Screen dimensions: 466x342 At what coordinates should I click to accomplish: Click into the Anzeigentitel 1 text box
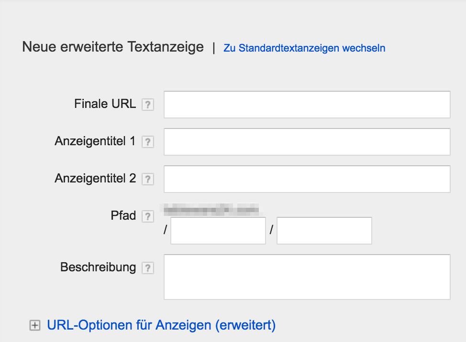coord(307,142)
